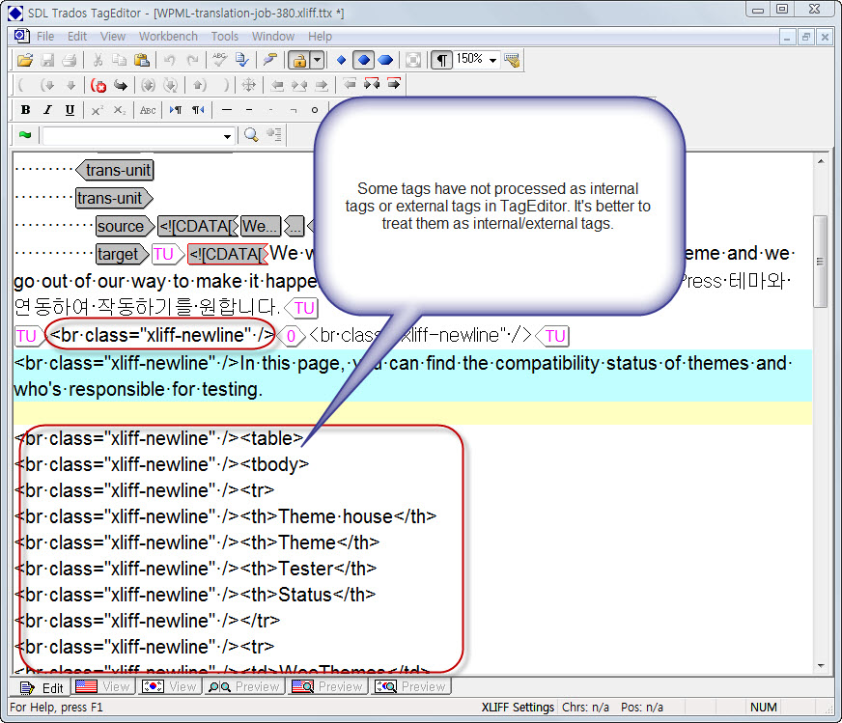This screenshot has width=842, height=723.
Task: Click the Cut scissors icon
Action: coord(98,60)
